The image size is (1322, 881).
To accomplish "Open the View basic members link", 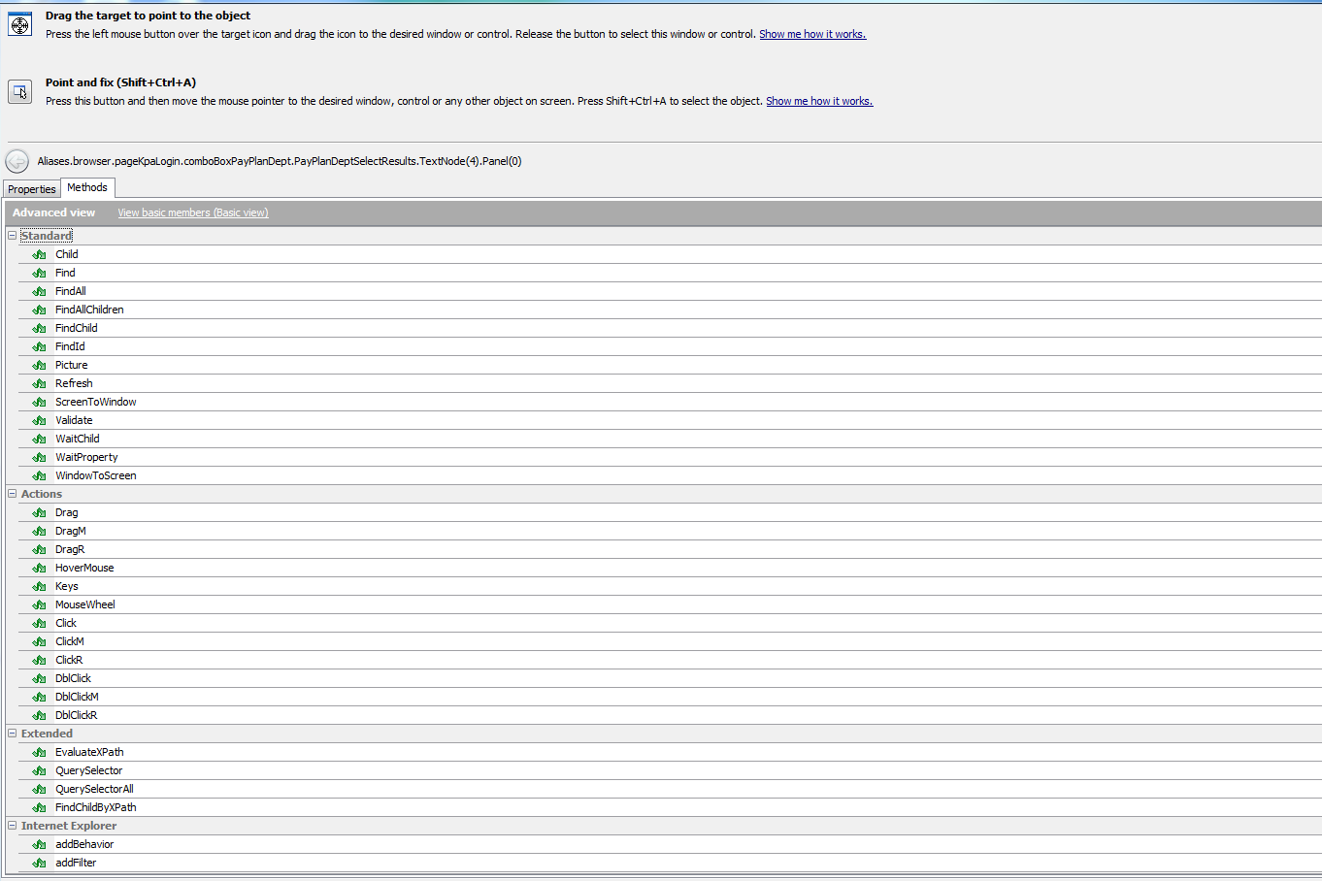I will [x=192, y=212].
